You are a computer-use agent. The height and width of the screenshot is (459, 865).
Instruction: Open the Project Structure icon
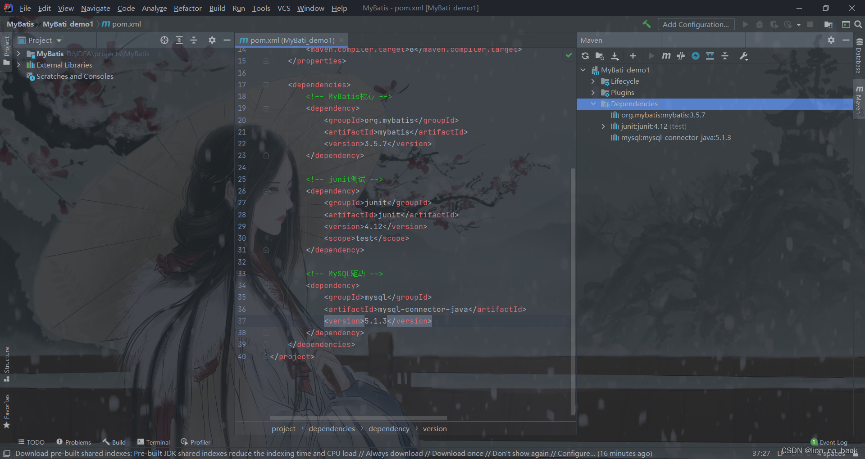click(x=828, y=24)
